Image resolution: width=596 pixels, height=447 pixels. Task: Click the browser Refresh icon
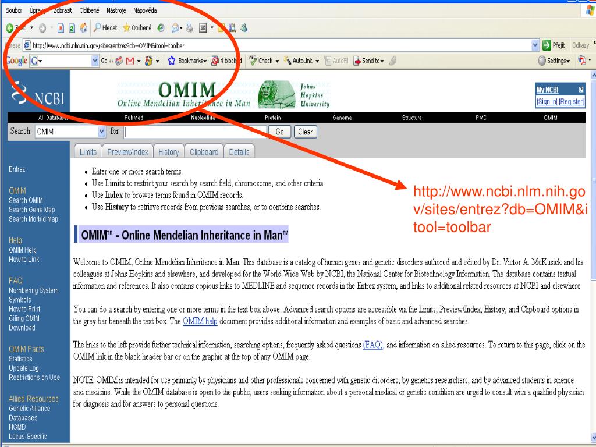click(x=72, y=28)
